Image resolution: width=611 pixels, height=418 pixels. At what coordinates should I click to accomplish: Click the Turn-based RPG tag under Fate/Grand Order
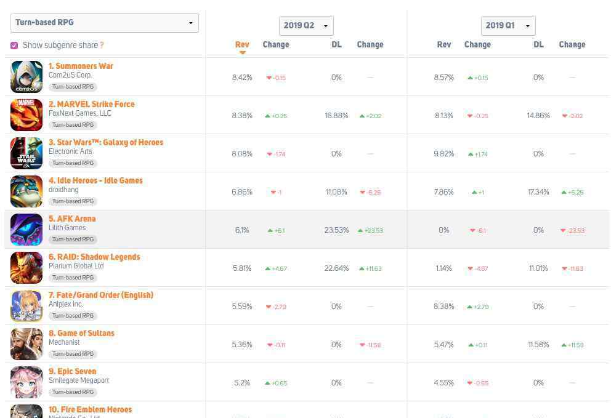pos(73,316)
